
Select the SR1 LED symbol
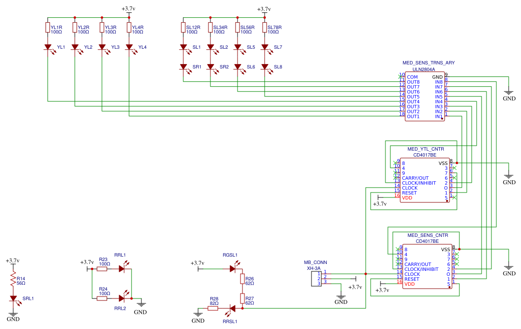[183, 67]
